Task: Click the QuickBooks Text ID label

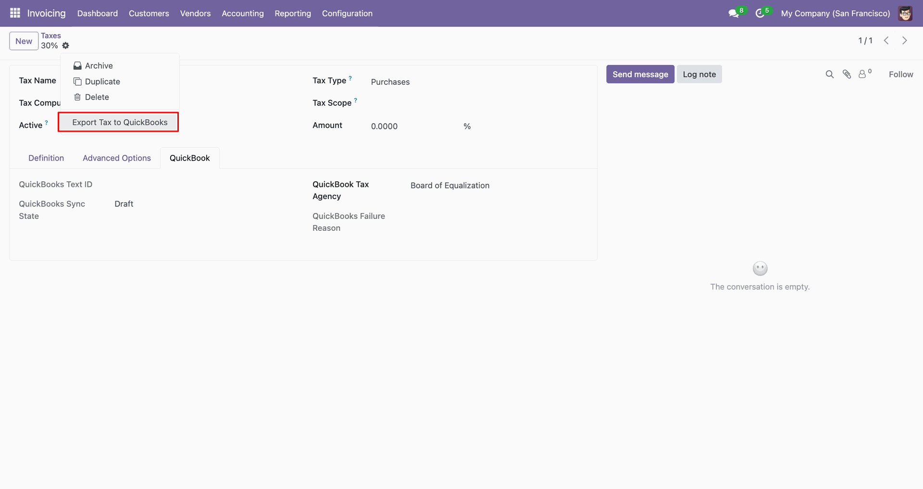Action: [56, 185]
